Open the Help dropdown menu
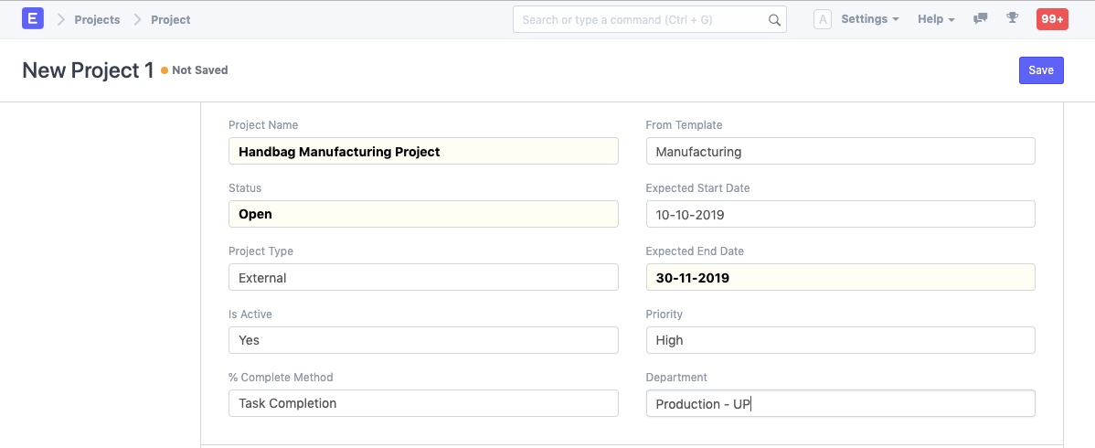Image resolution: width=1095 pixels, height=448 pixels. pos(935,19)
